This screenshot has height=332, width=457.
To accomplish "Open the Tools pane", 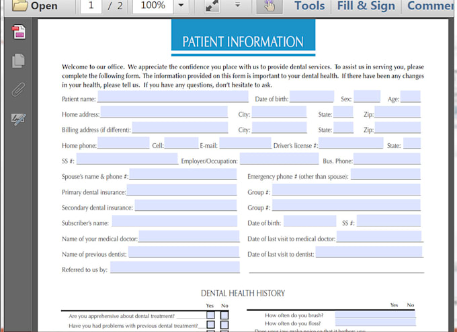I will point(309,5).
